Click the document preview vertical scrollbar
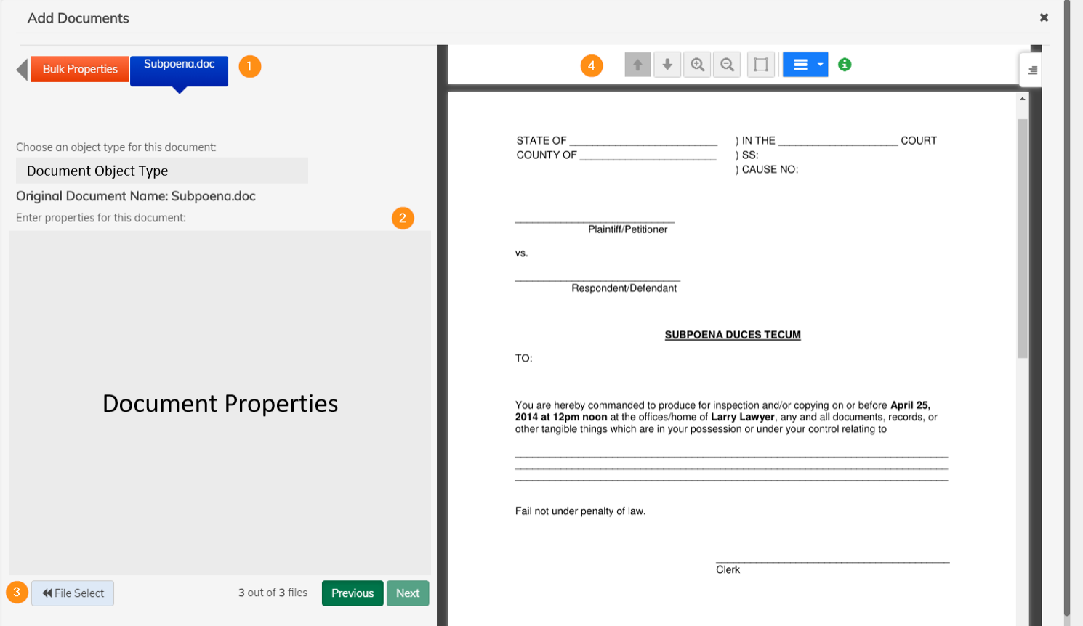 pyautogui.click(x=1023, y=240)
